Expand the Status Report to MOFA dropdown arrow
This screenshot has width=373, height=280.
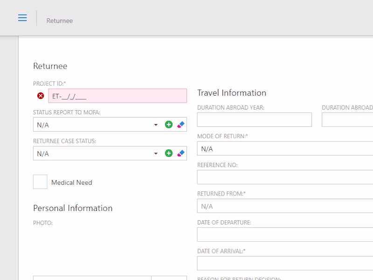156,125
